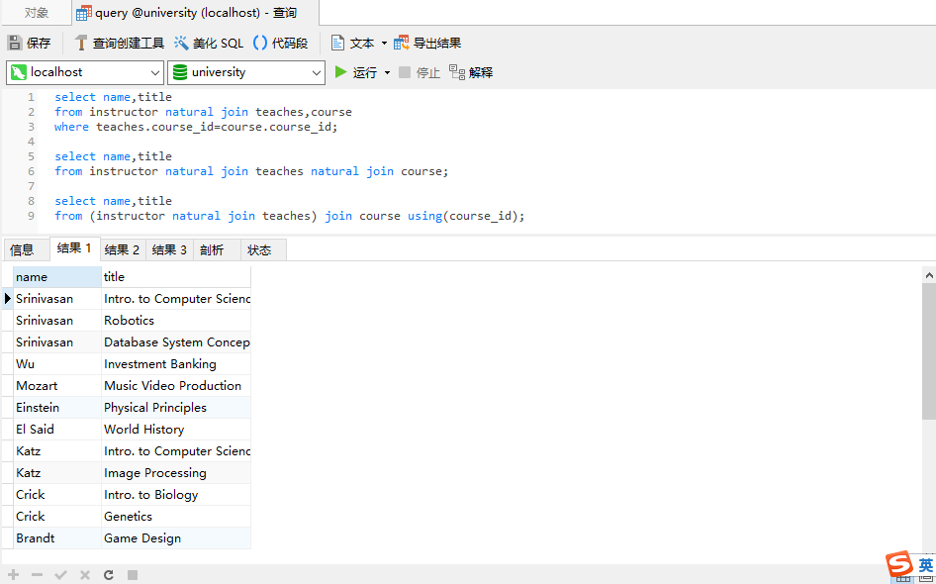Screen dimensions: 936x584
Task: Click the vertical scrollbar thumb of results
Action: click(929, 351)
